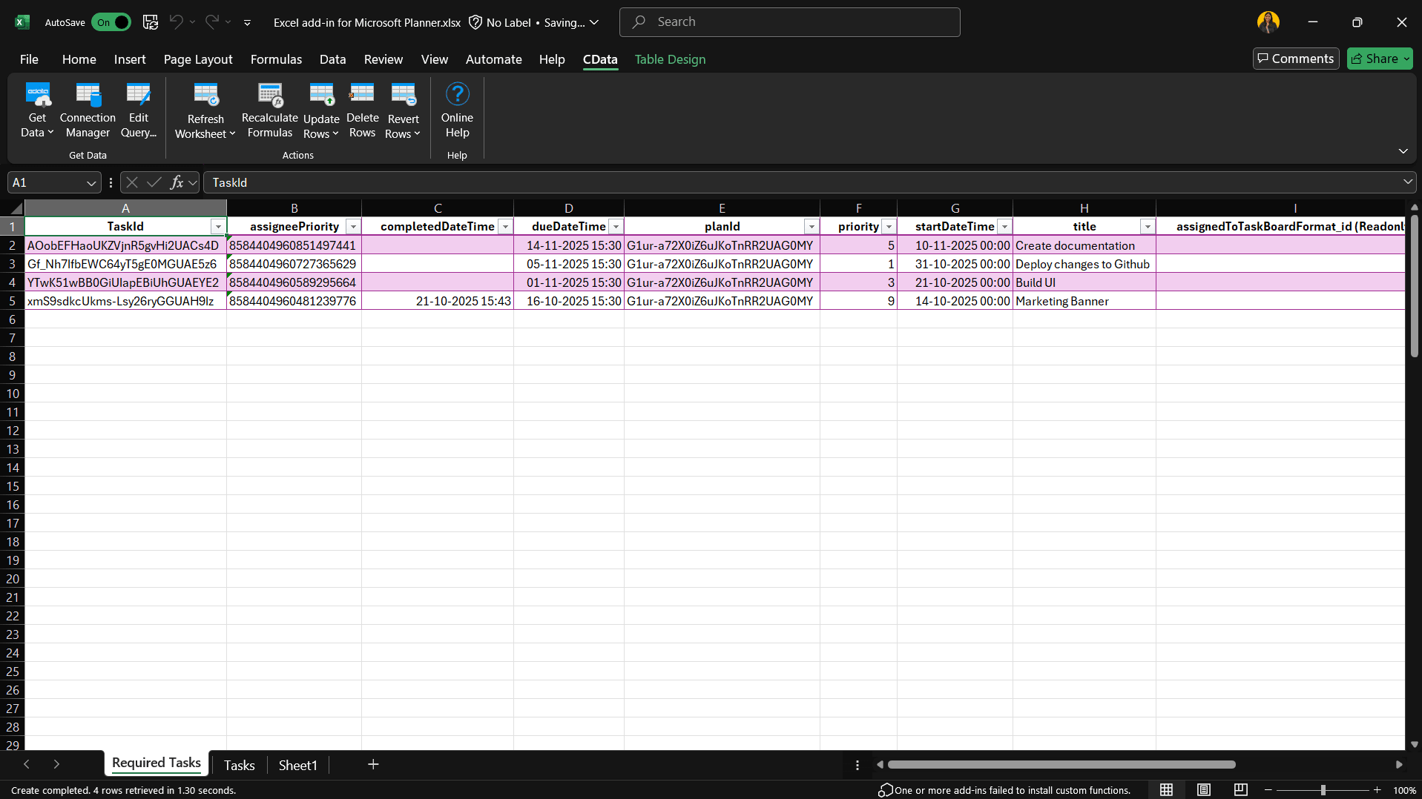Image resolution: width=1422 pixels, height=799 pixels.
Task: Switch to Page Break Preview view
Action: click(x=1240, y=790)
